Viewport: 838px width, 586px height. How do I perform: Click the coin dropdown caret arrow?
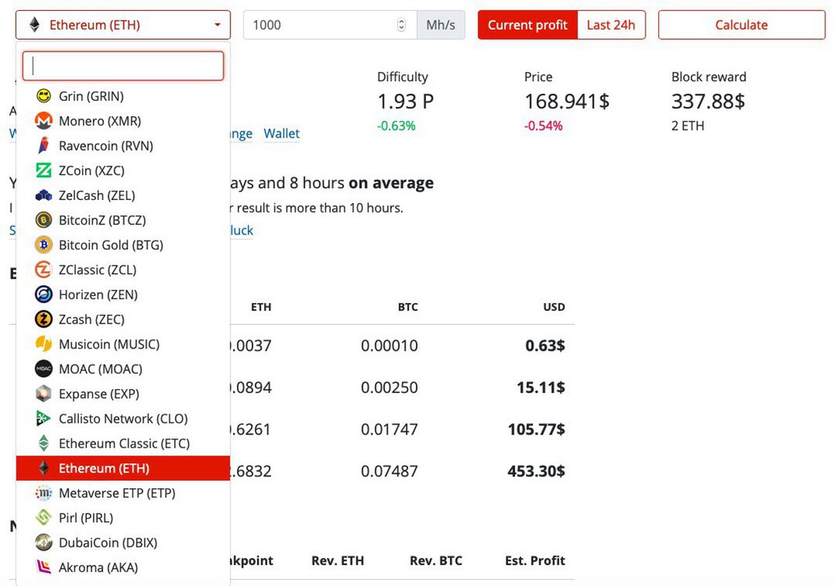[x=217, y=25]
